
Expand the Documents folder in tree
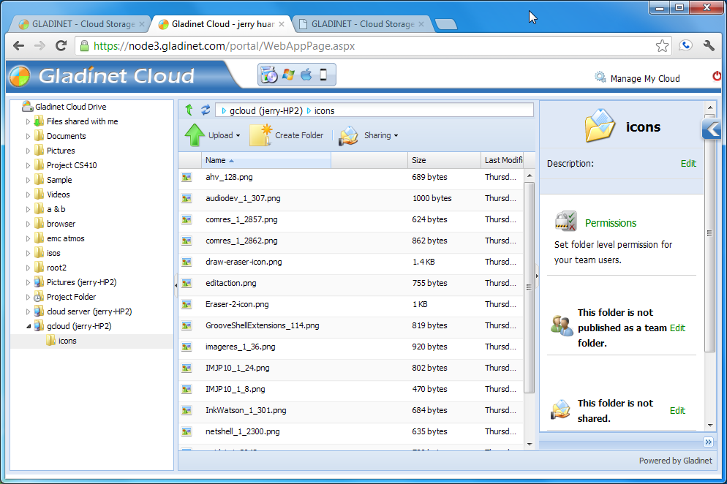(x=28, y=136)
